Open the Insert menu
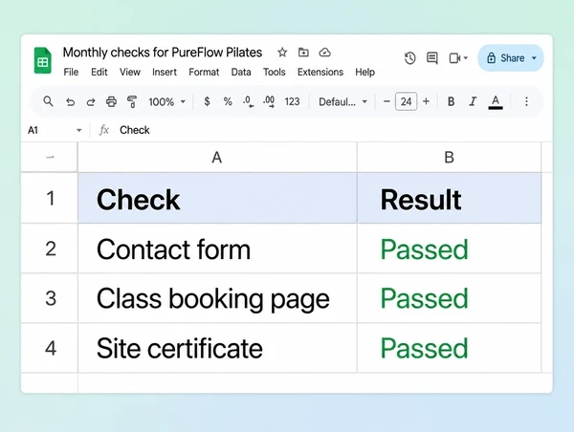The height and width of the screenshot is (432, 574). [165, 72]
